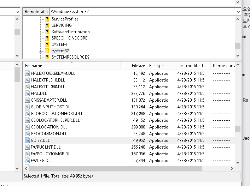Click the question mark icon beside SPEECH_ONECORE
250x186 pixels.
tap(47, 38)
